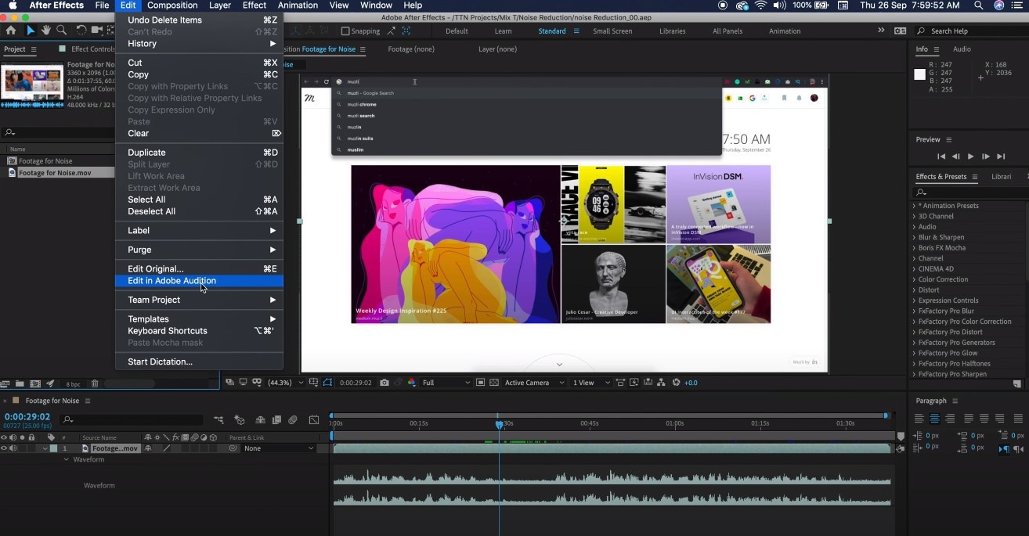The width and height of the screenshot is (1029, 536).
Task: Click the trash icon in Project panel
Action: point(95,384)
